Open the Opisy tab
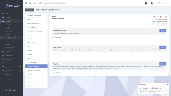The image size is (171, 96). (x=36, y=58)
